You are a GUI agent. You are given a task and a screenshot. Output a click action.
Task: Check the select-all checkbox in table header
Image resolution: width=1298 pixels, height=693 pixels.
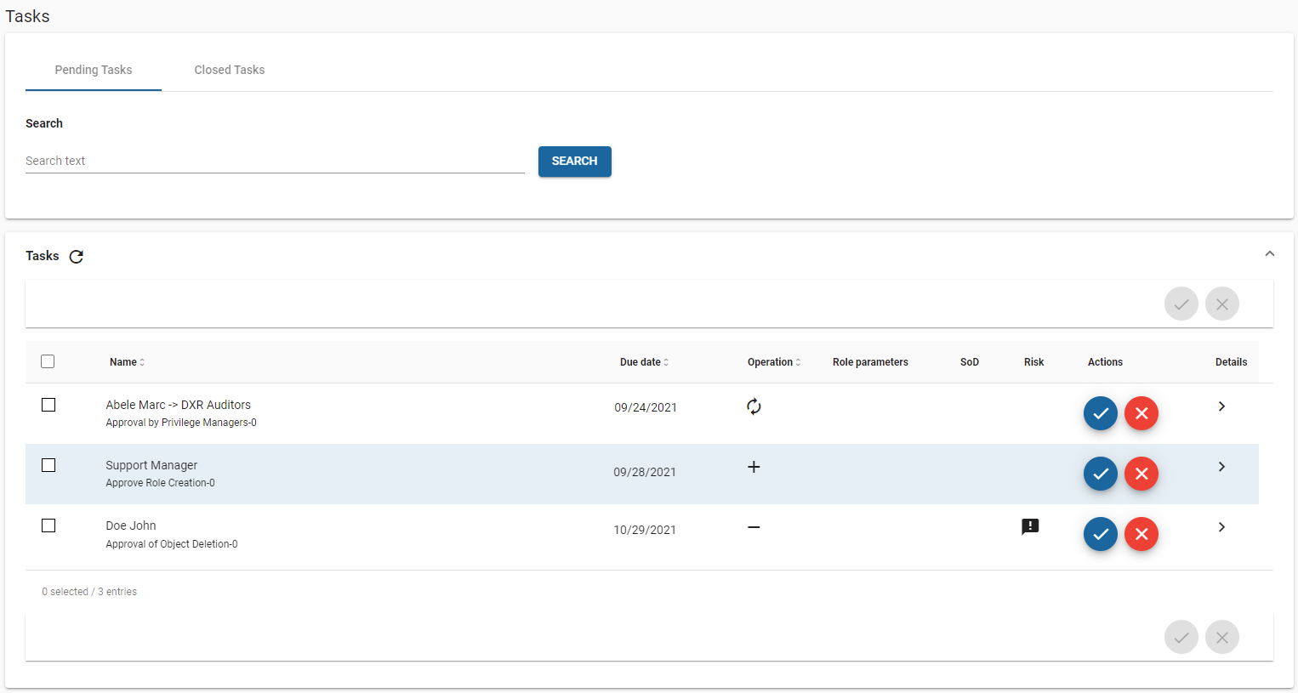(48, 361)
